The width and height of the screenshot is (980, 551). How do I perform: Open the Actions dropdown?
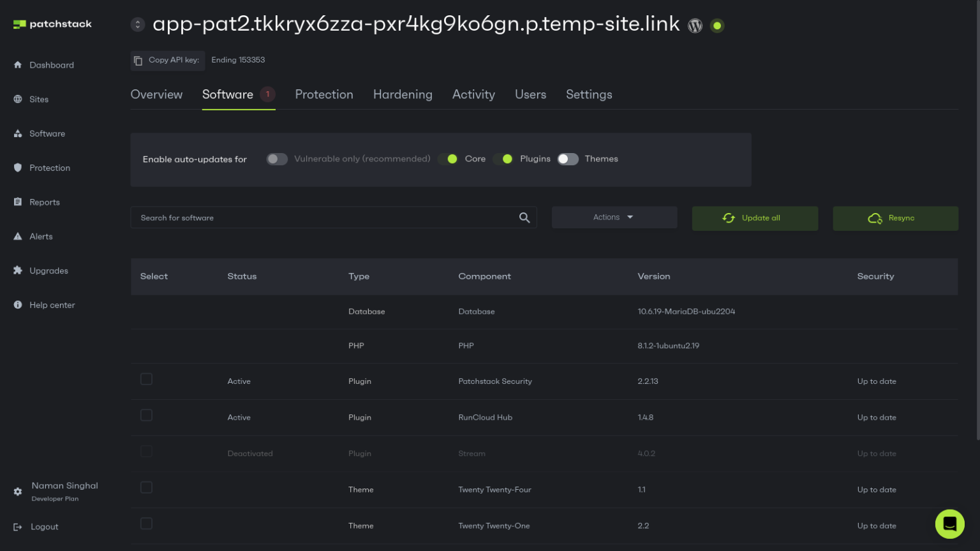coord(614,217)
